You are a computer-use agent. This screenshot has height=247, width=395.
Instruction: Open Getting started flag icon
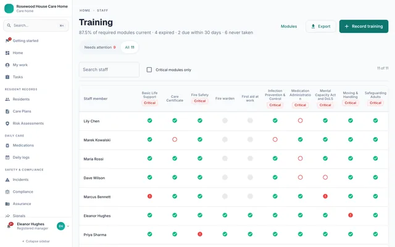tap(7, 41)
